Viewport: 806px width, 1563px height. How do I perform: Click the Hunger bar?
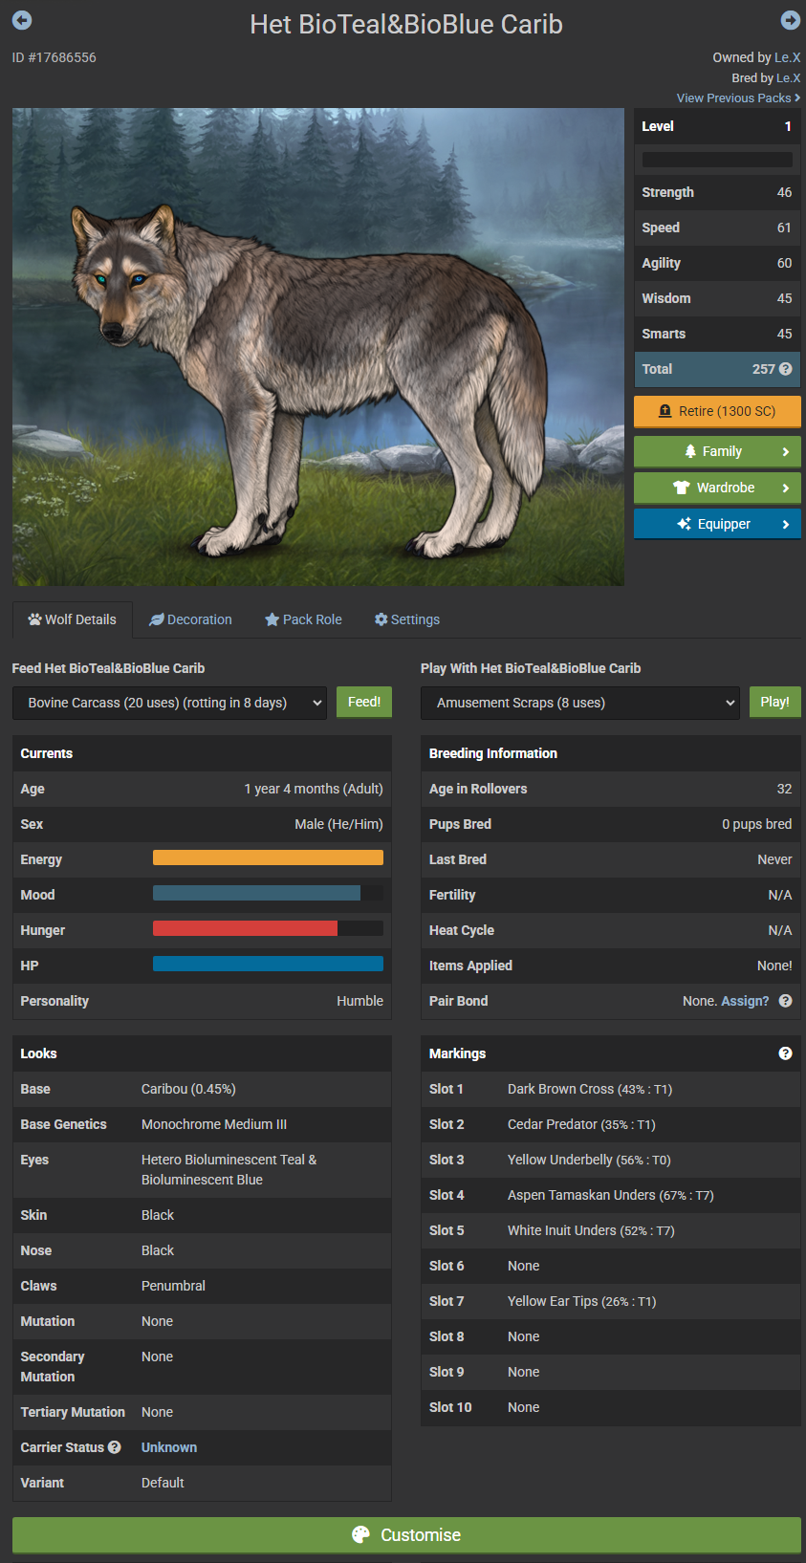[268, 929]
